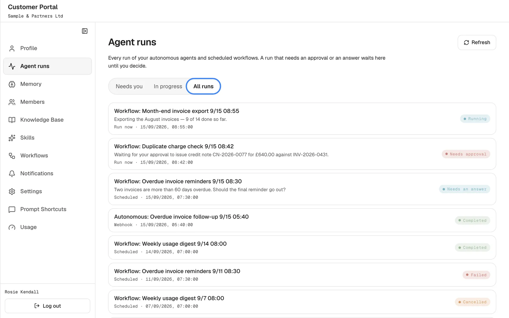Navigate to Knowledge Base
Screen dimensions: 509x318
coord(48,120)
